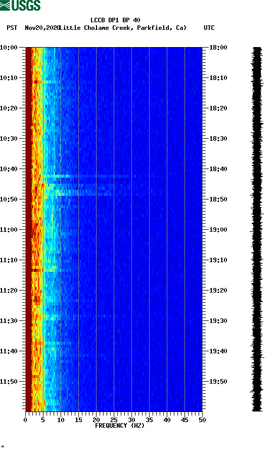Click the '19:00' UTC time label
Screen dimensions: 279x452
click(218, 229)
